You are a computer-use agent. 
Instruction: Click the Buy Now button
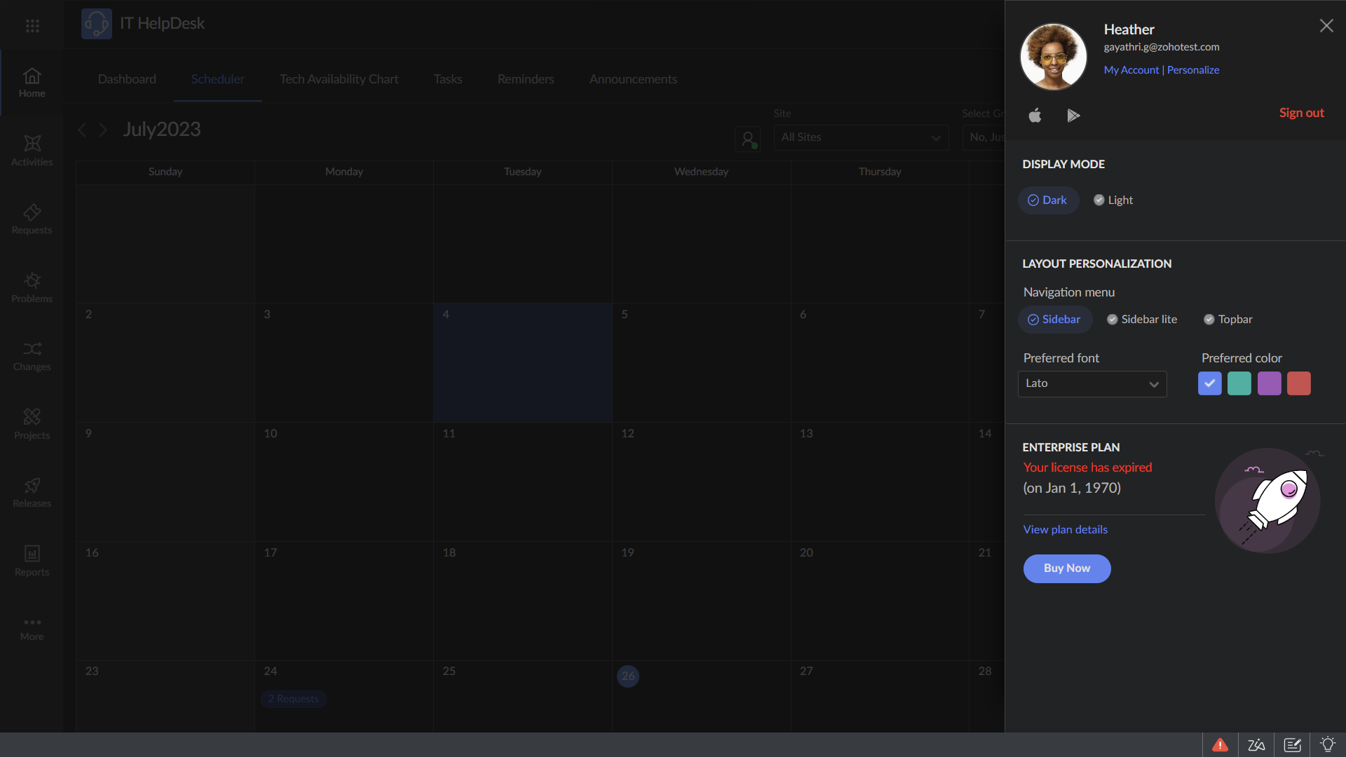click(x=1066, y=568)
